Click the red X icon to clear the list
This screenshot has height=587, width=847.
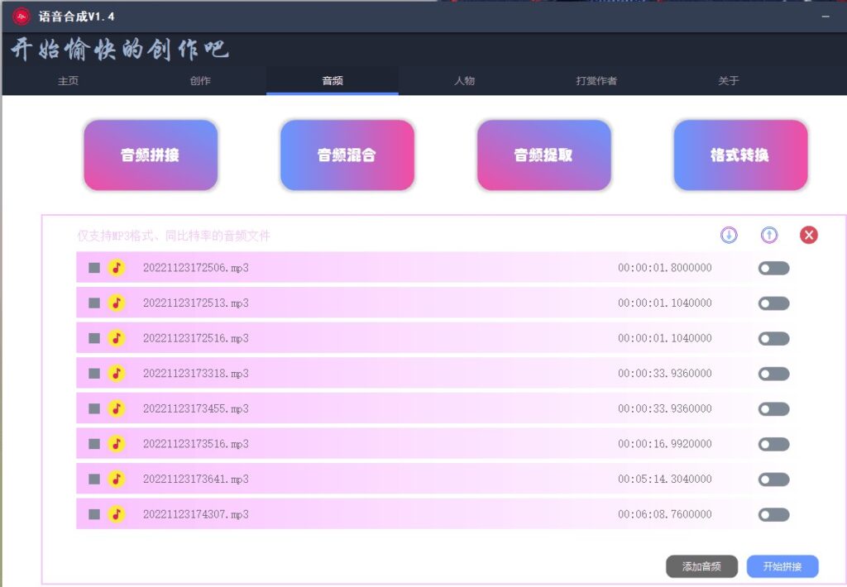[x=809, y=235]
